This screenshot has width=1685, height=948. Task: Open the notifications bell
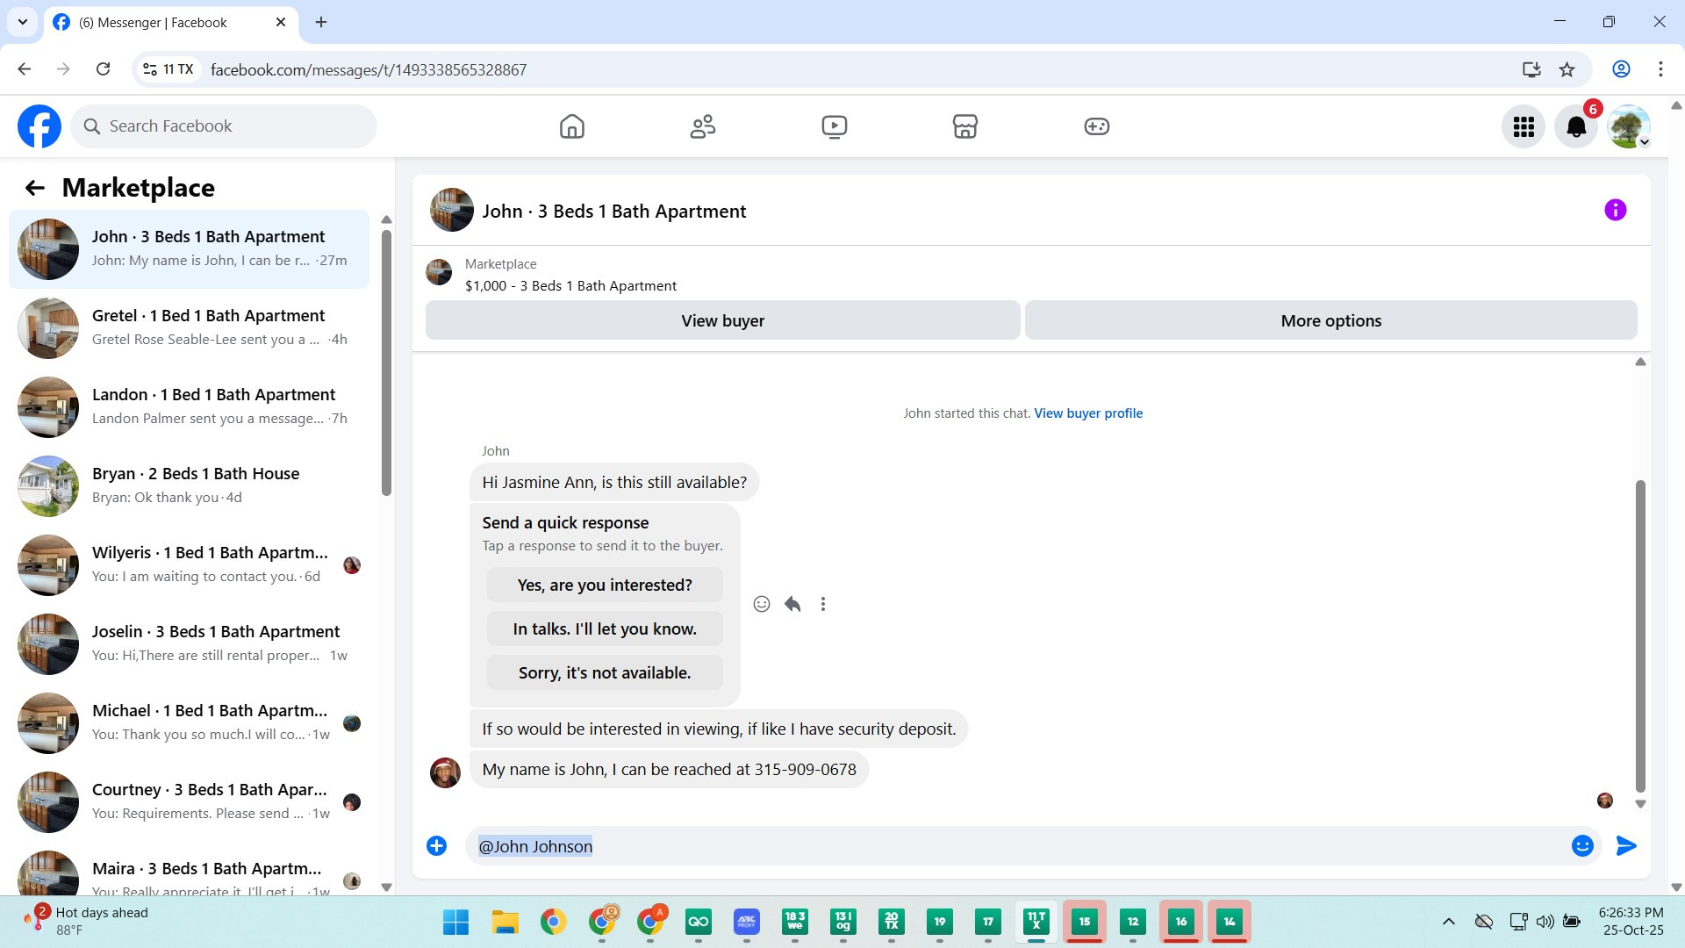(1575, 127)
